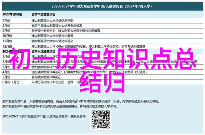The width and height of the screenshot is (205, 135).
Task: Click the 10月份 application materials row
Action: [102, 36]
